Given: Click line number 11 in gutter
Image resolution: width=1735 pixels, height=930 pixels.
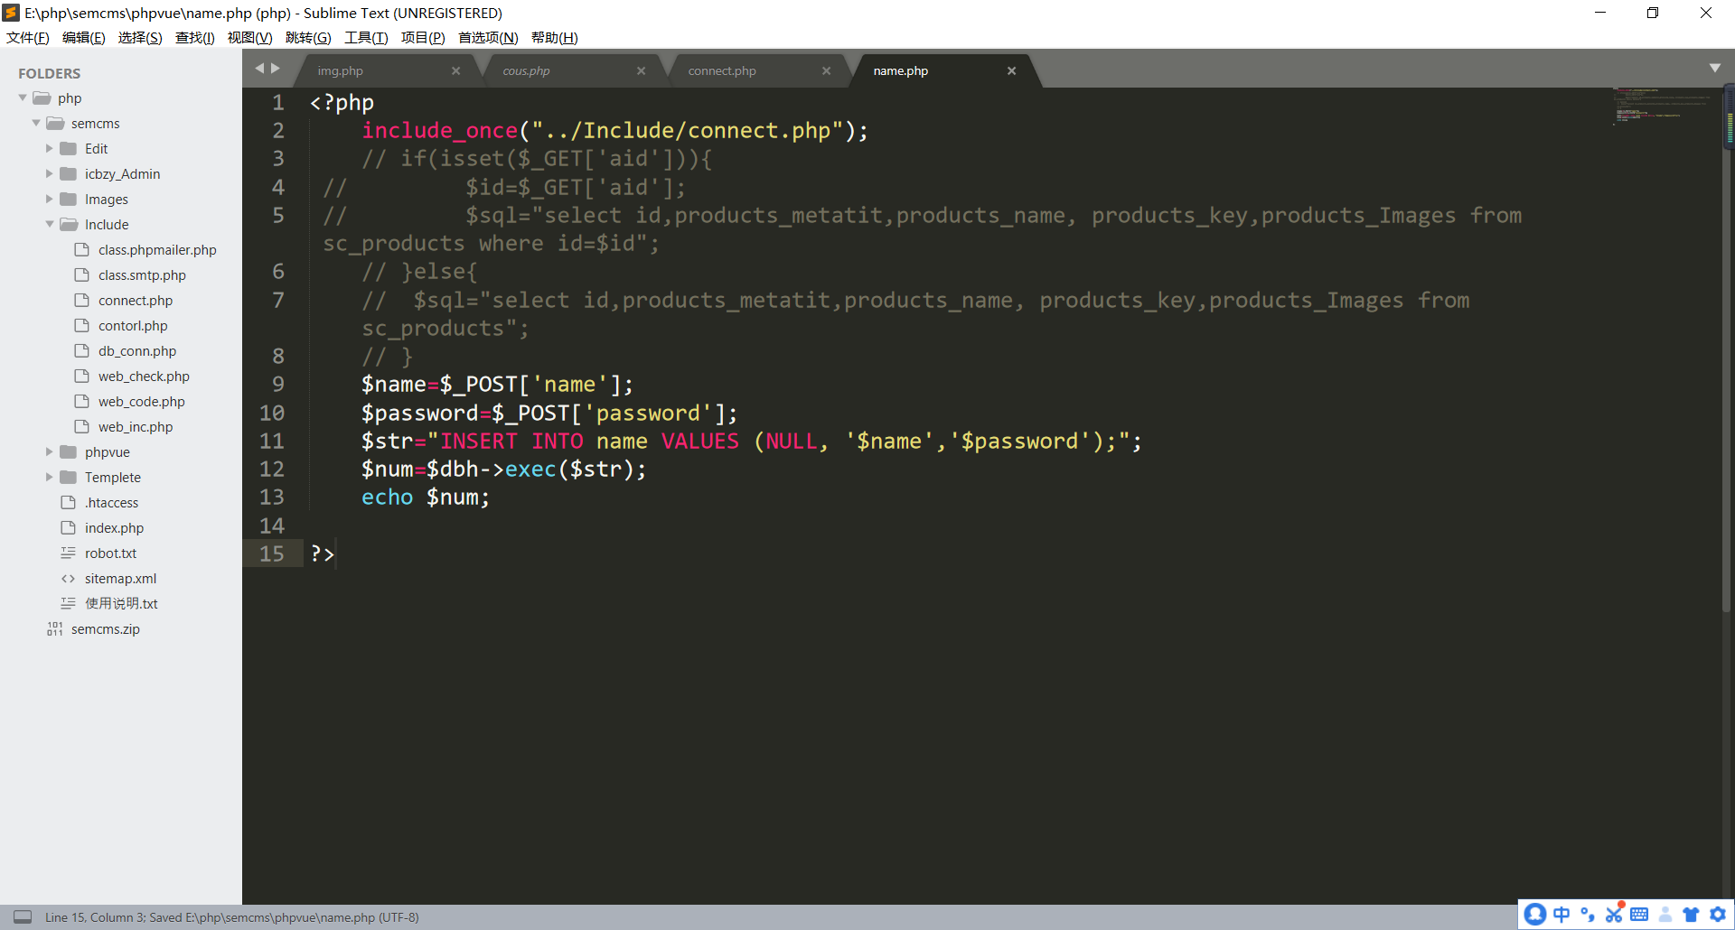Looking at the screenshot, I should click(x=272, y=441).
